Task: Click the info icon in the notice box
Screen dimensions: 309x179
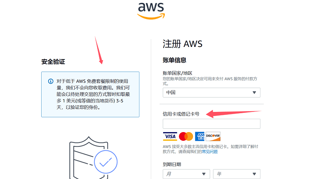Action: 51,81
